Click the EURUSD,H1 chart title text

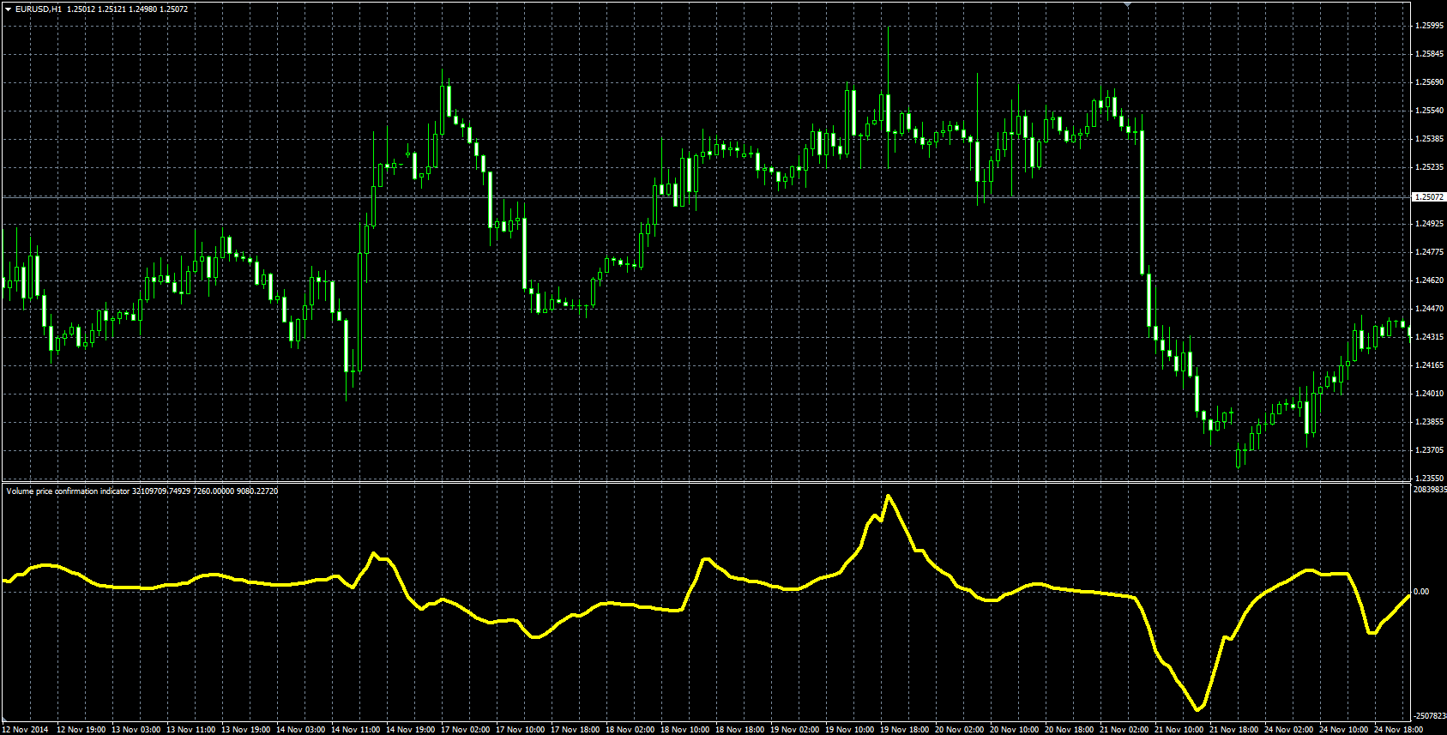coord(38,9)
